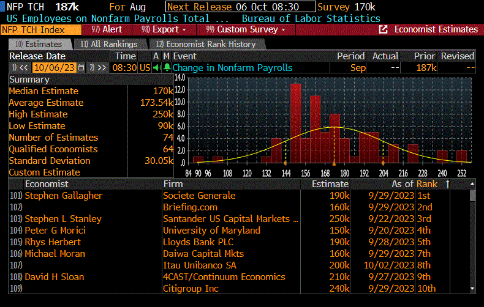Click the scroll up arrow of economist list
484x307 pixels.
tap(472, 183)
